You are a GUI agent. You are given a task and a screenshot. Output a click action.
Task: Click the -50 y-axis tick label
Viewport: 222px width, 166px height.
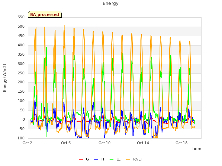coord(22,129)
